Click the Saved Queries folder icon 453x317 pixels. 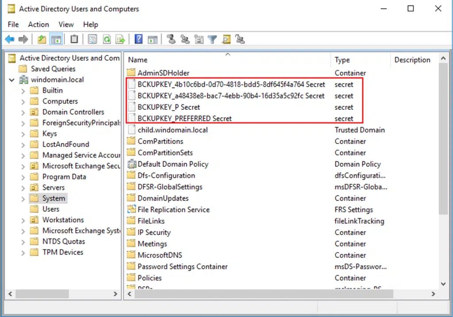(x=23, y=69)
